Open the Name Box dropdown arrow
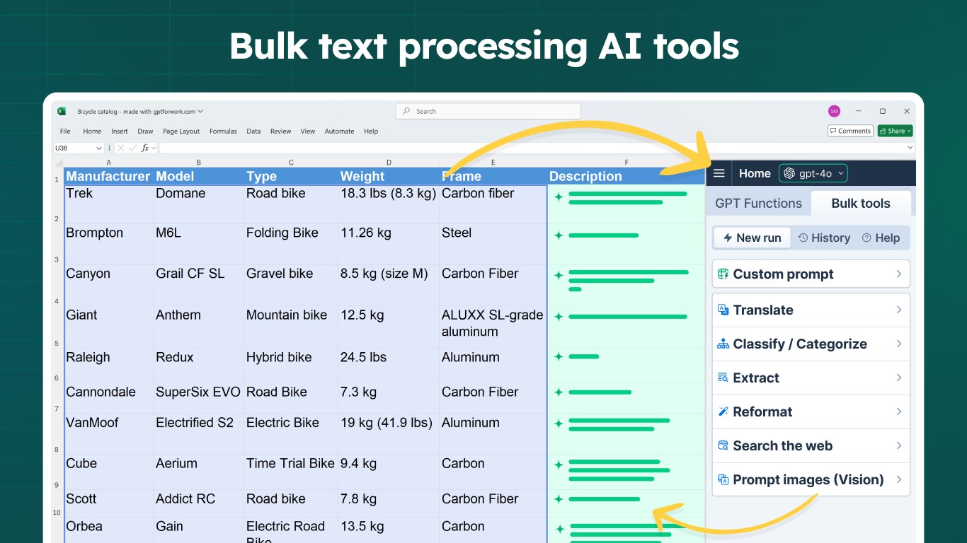 (x=98, y=148)
